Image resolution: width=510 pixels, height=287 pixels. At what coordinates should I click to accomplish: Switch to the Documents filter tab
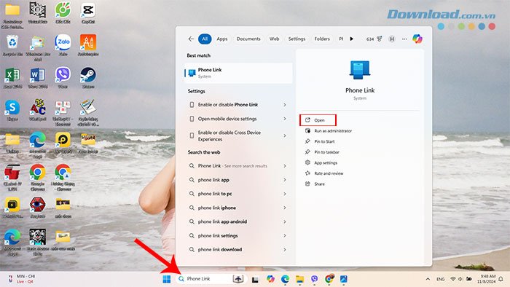pyautogui.click(x=248, y=39)
